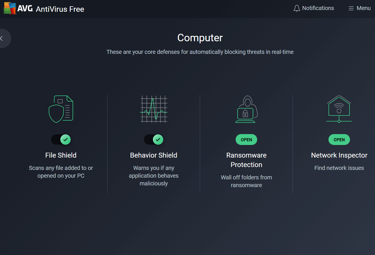Select the Behavior Shield title
The width and height of the screenshot is (375, 255).
(x=154, y=155)
